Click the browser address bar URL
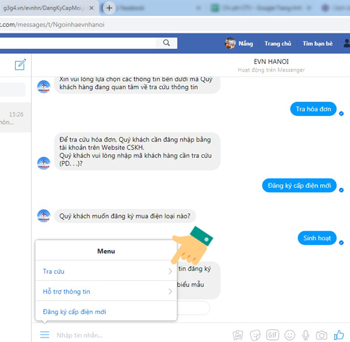 52,24
